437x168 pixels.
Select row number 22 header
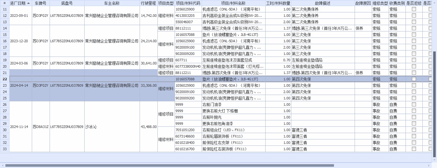[4, 79]
